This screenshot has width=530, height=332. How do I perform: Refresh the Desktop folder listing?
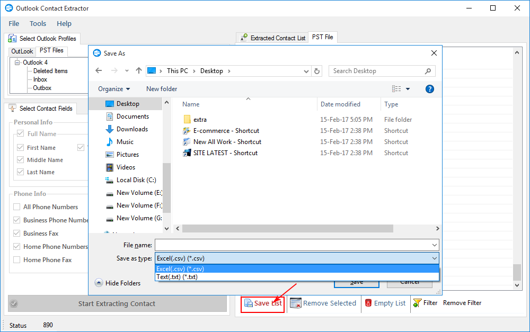[317, 71]
